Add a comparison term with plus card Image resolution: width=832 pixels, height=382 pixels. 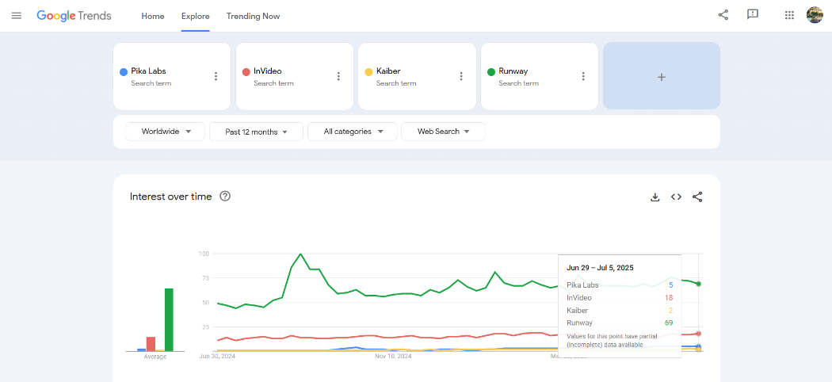662,76
